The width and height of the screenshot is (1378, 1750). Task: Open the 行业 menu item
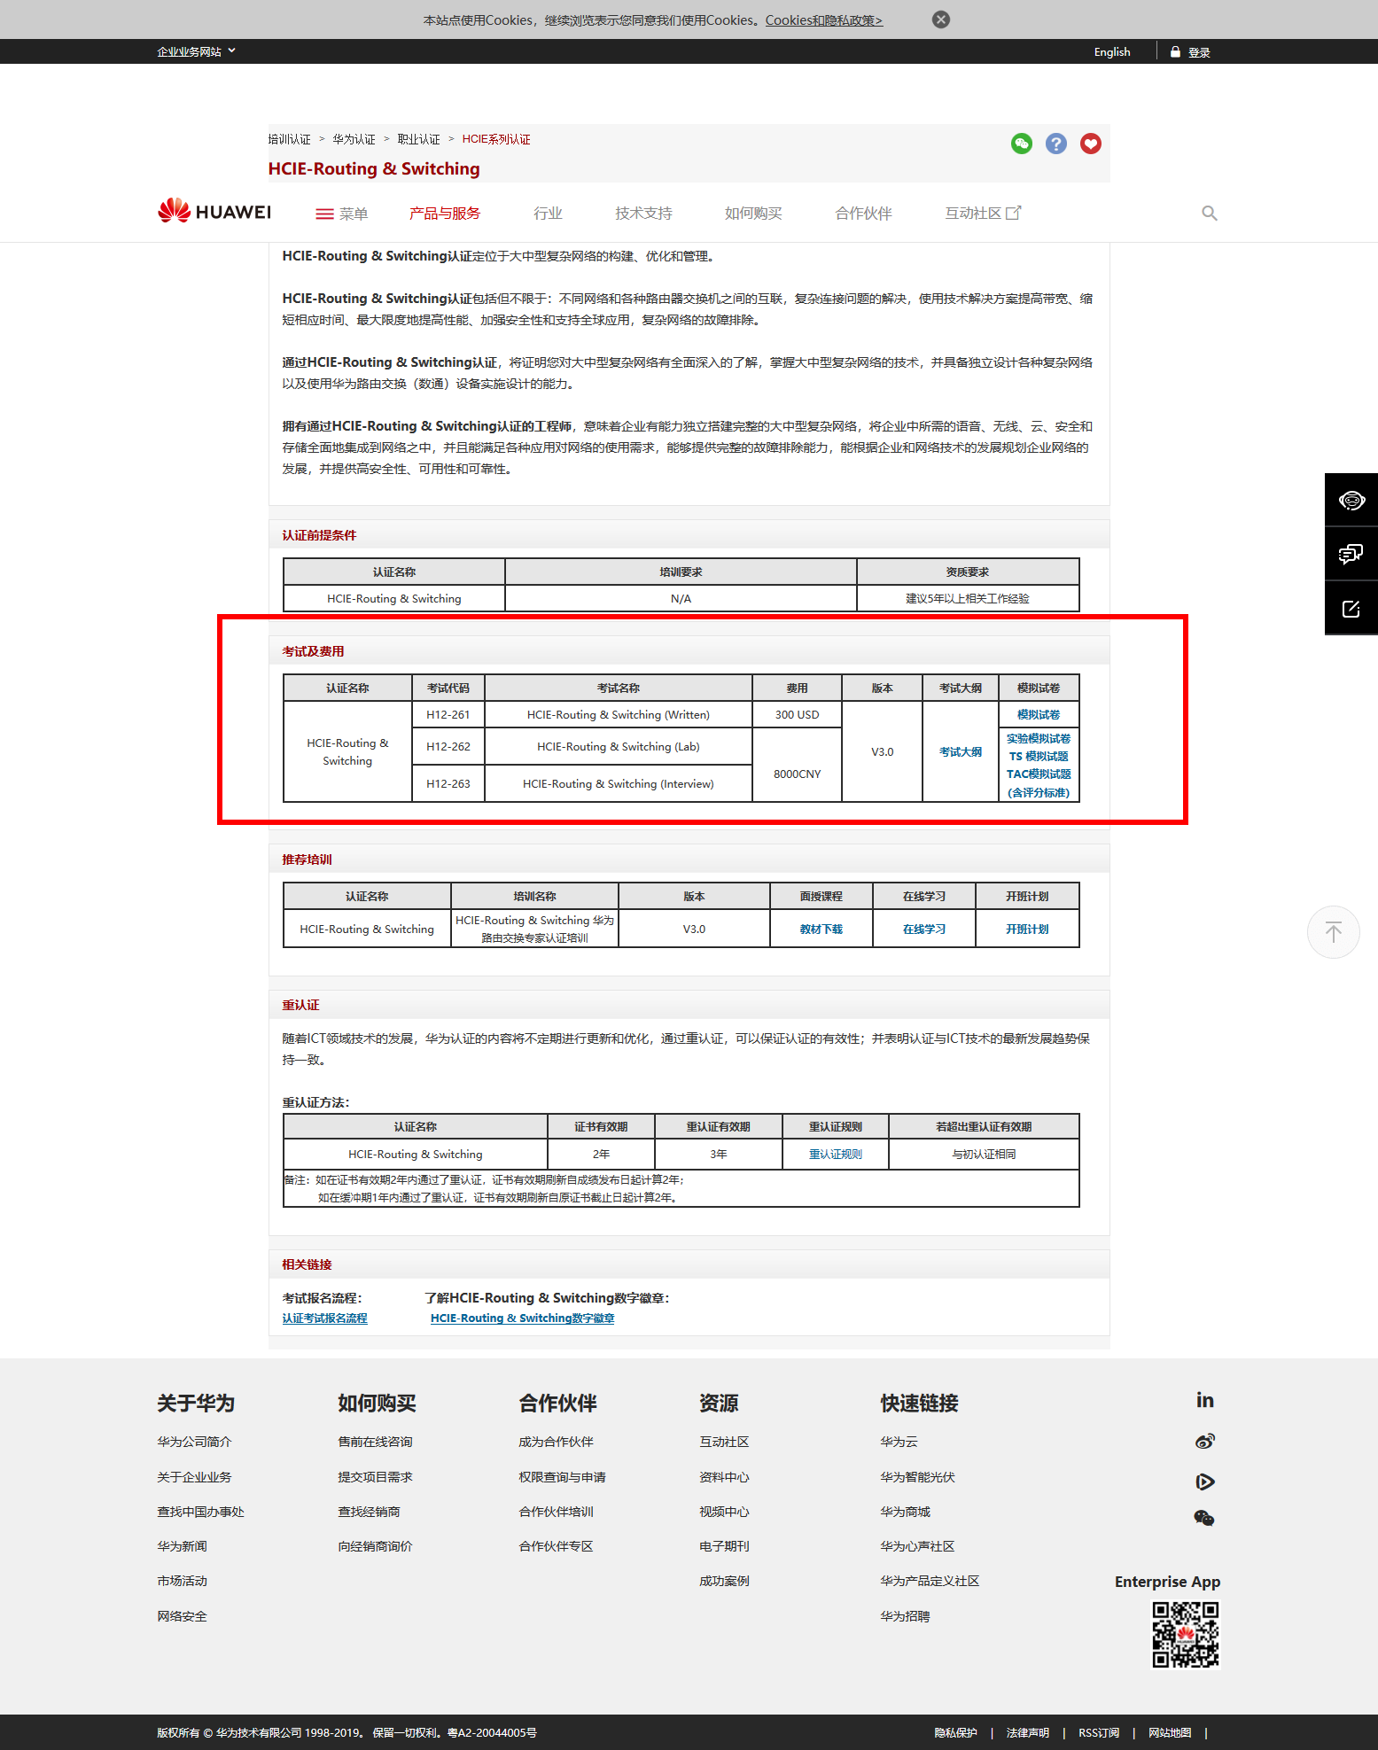[x=548, y=214]
